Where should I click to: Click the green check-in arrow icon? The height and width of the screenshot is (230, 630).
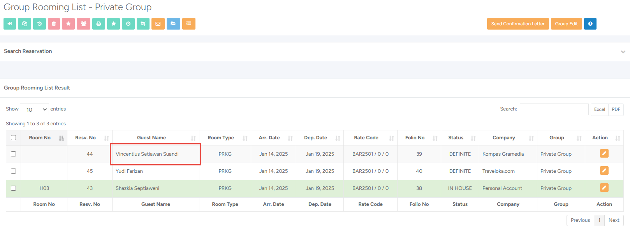point(10,24)
